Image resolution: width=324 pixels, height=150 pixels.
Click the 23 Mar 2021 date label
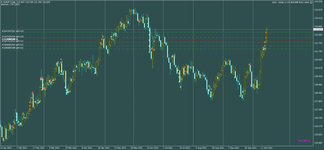[x=71, y=148]
